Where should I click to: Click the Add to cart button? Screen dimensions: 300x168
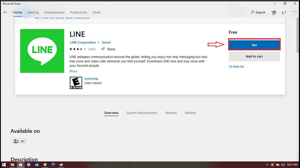(x=254, y=56)
